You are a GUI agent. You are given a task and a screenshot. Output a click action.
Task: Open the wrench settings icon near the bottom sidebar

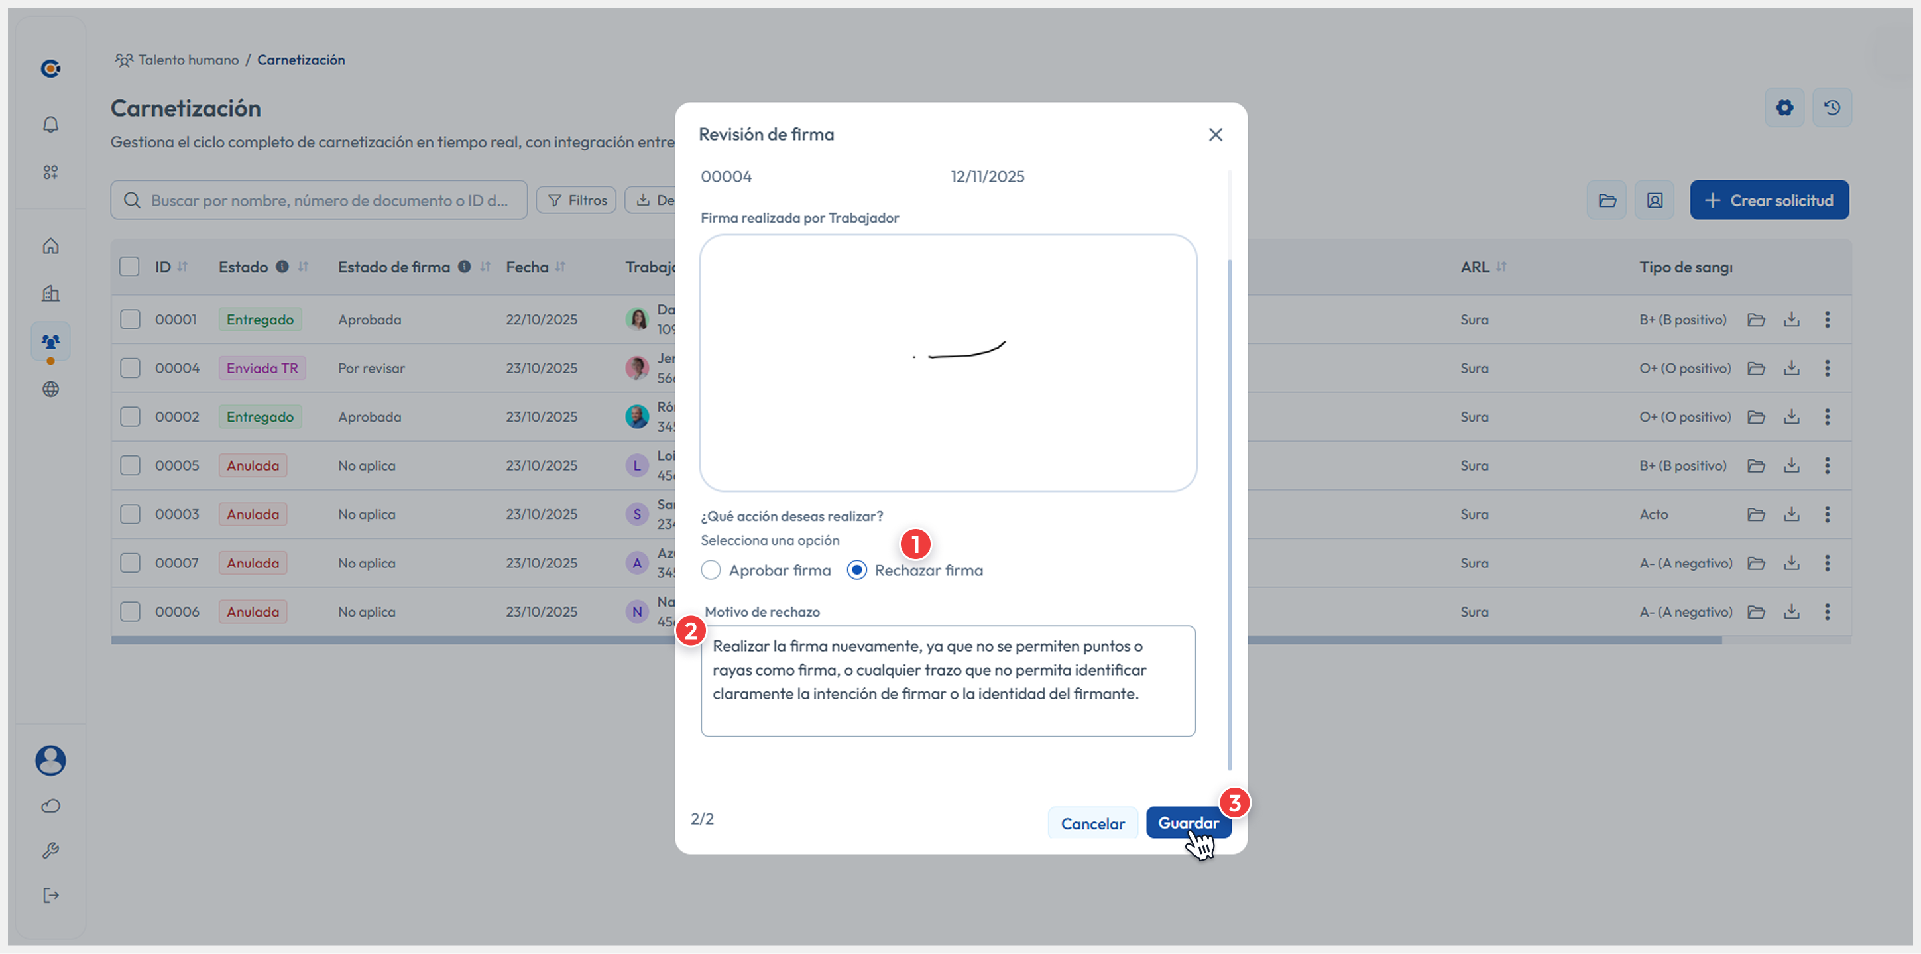50,851
